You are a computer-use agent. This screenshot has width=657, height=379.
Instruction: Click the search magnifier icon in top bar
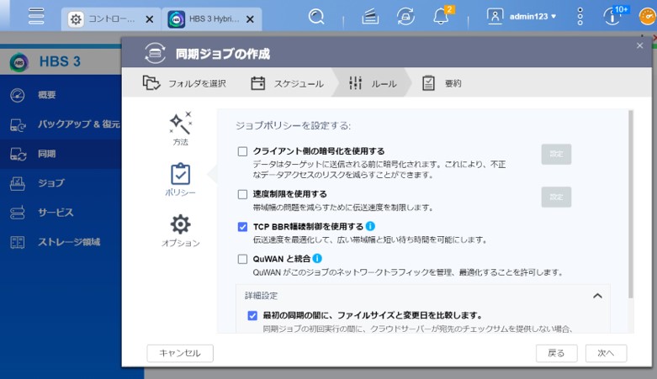click(316, 17)
